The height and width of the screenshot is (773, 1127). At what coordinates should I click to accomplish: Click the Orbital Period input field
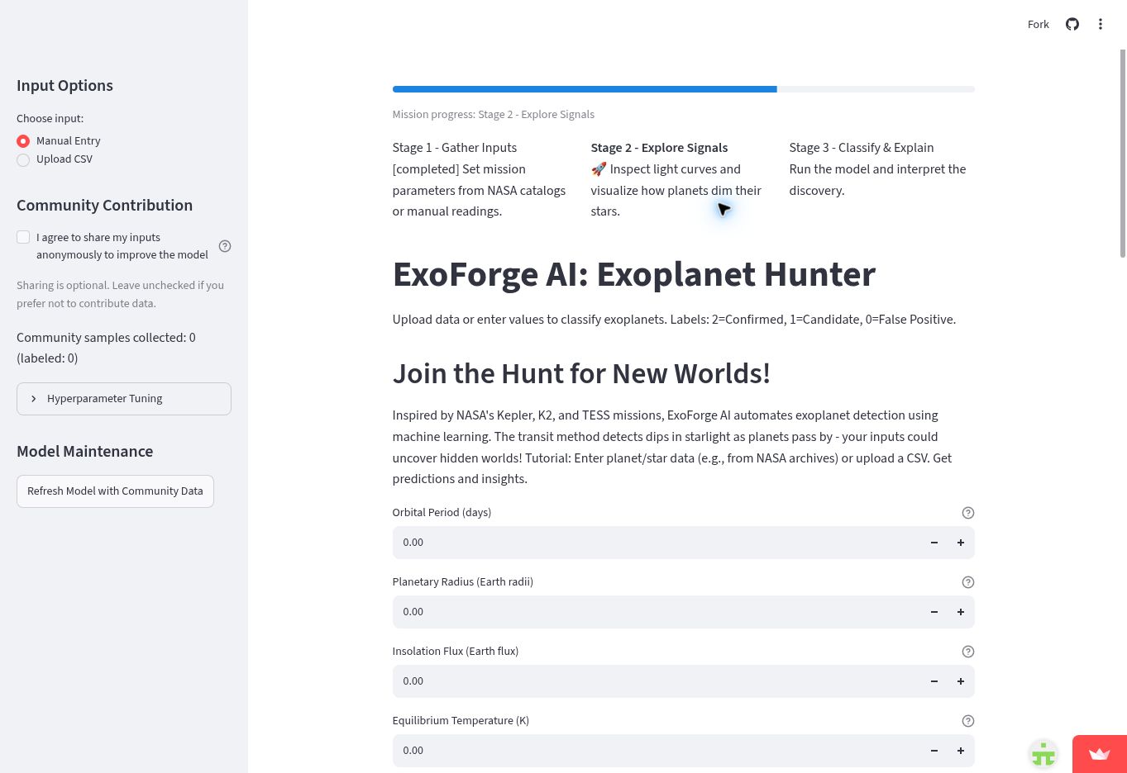coord(657,543)
